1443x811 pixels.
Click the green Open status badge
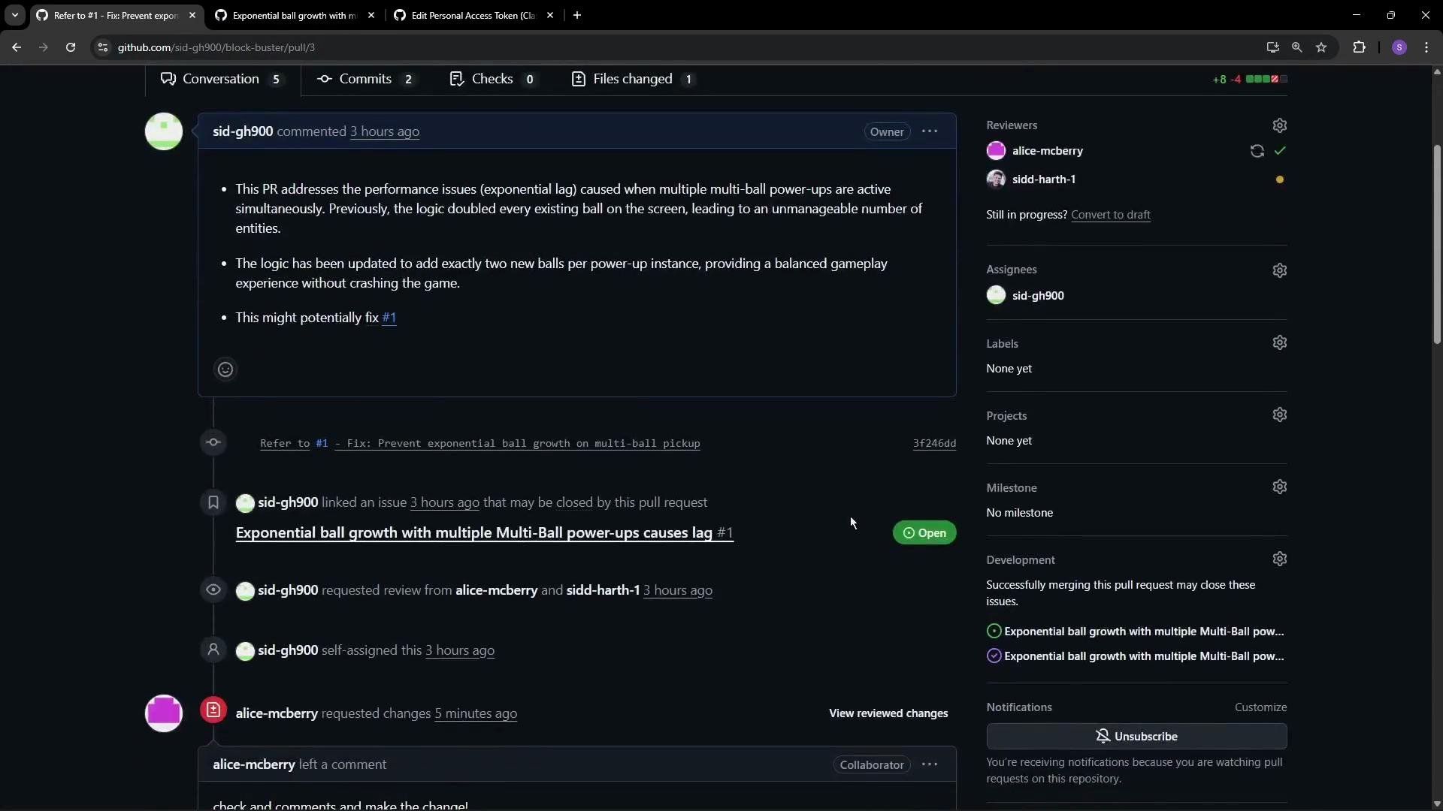(924, 533)
